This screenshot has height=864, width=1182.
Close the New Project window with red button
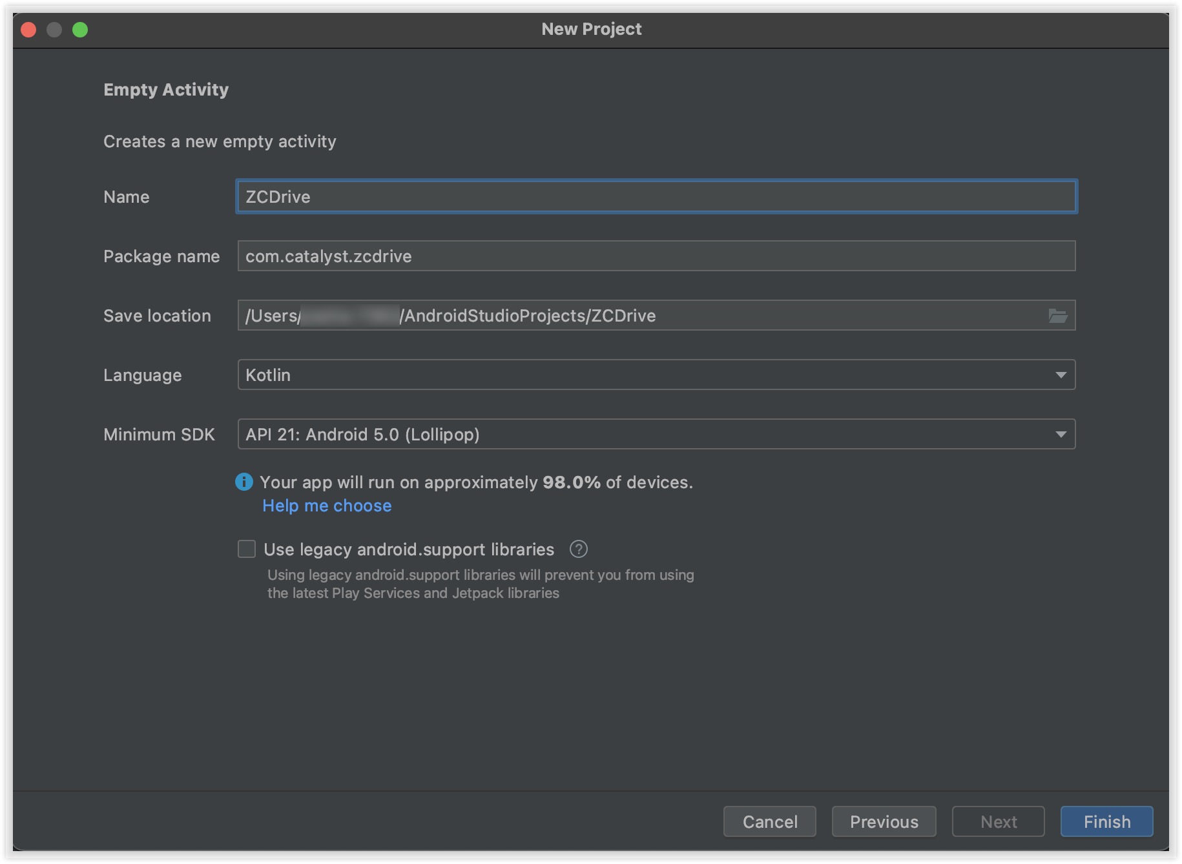(28, 30)
